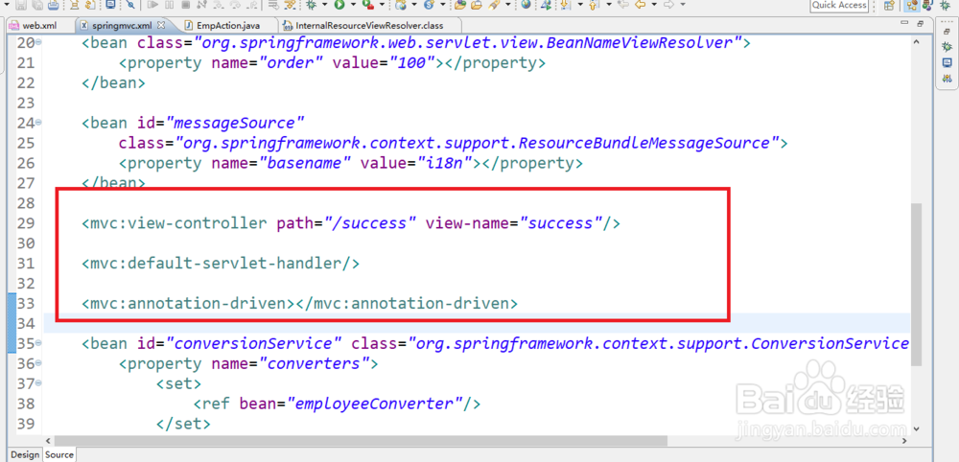Select the springmvc.xml editor tab
Image resolution: width=959 pixels, height=462 pixels.
(120, 26)
